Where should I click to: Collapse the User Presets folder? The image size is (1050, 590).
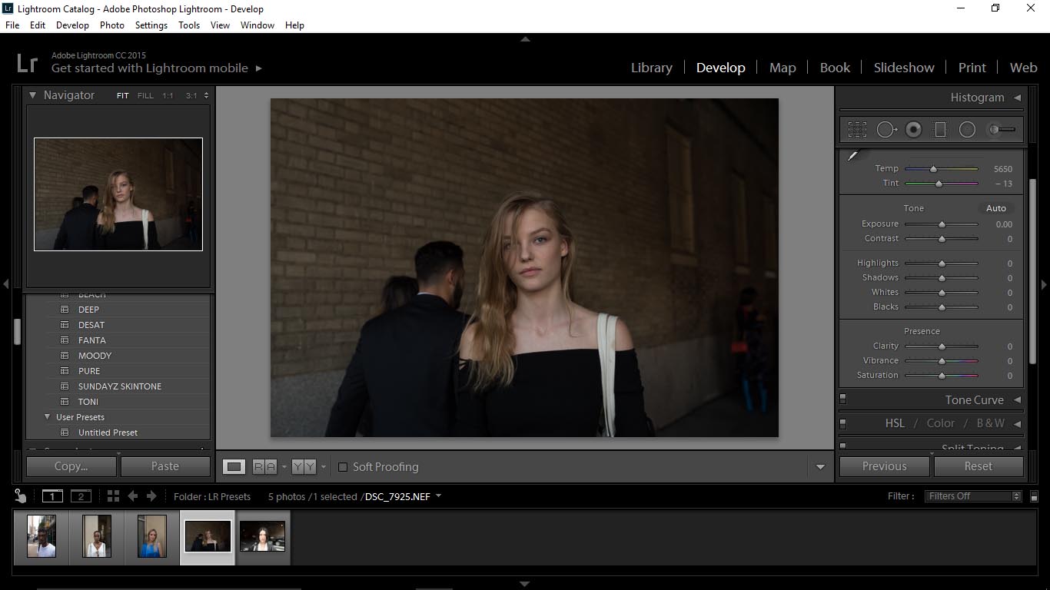47,417
